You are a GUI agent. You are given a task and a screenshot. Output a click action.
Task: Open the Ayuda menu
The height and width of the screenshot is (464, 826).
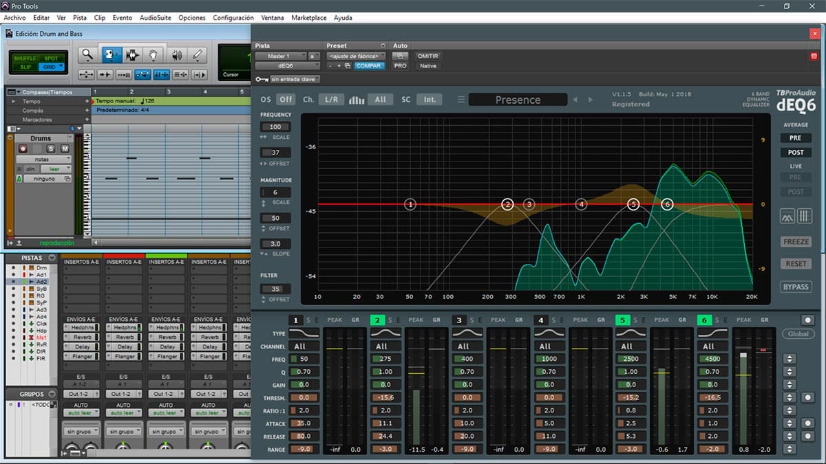[x=343, y=17]
